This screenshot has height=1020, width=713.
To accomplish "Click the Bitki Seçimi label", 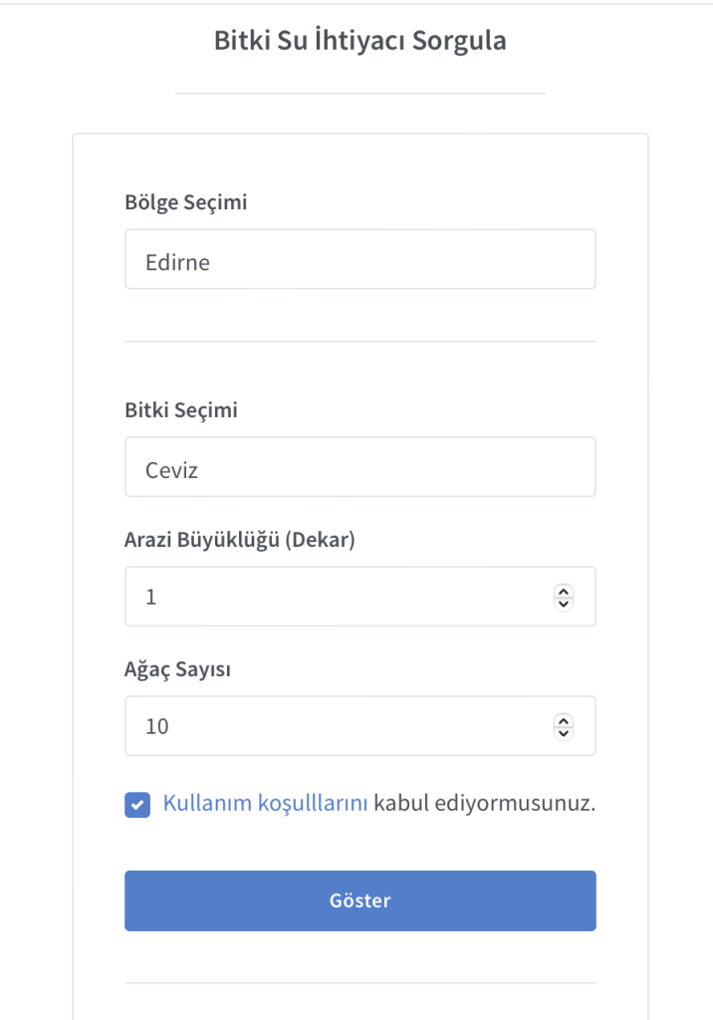I will pos(180,409).
